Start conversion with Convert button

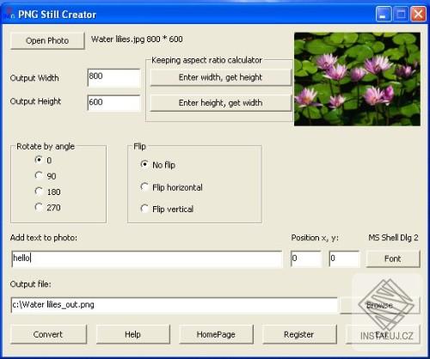(48, 334)
